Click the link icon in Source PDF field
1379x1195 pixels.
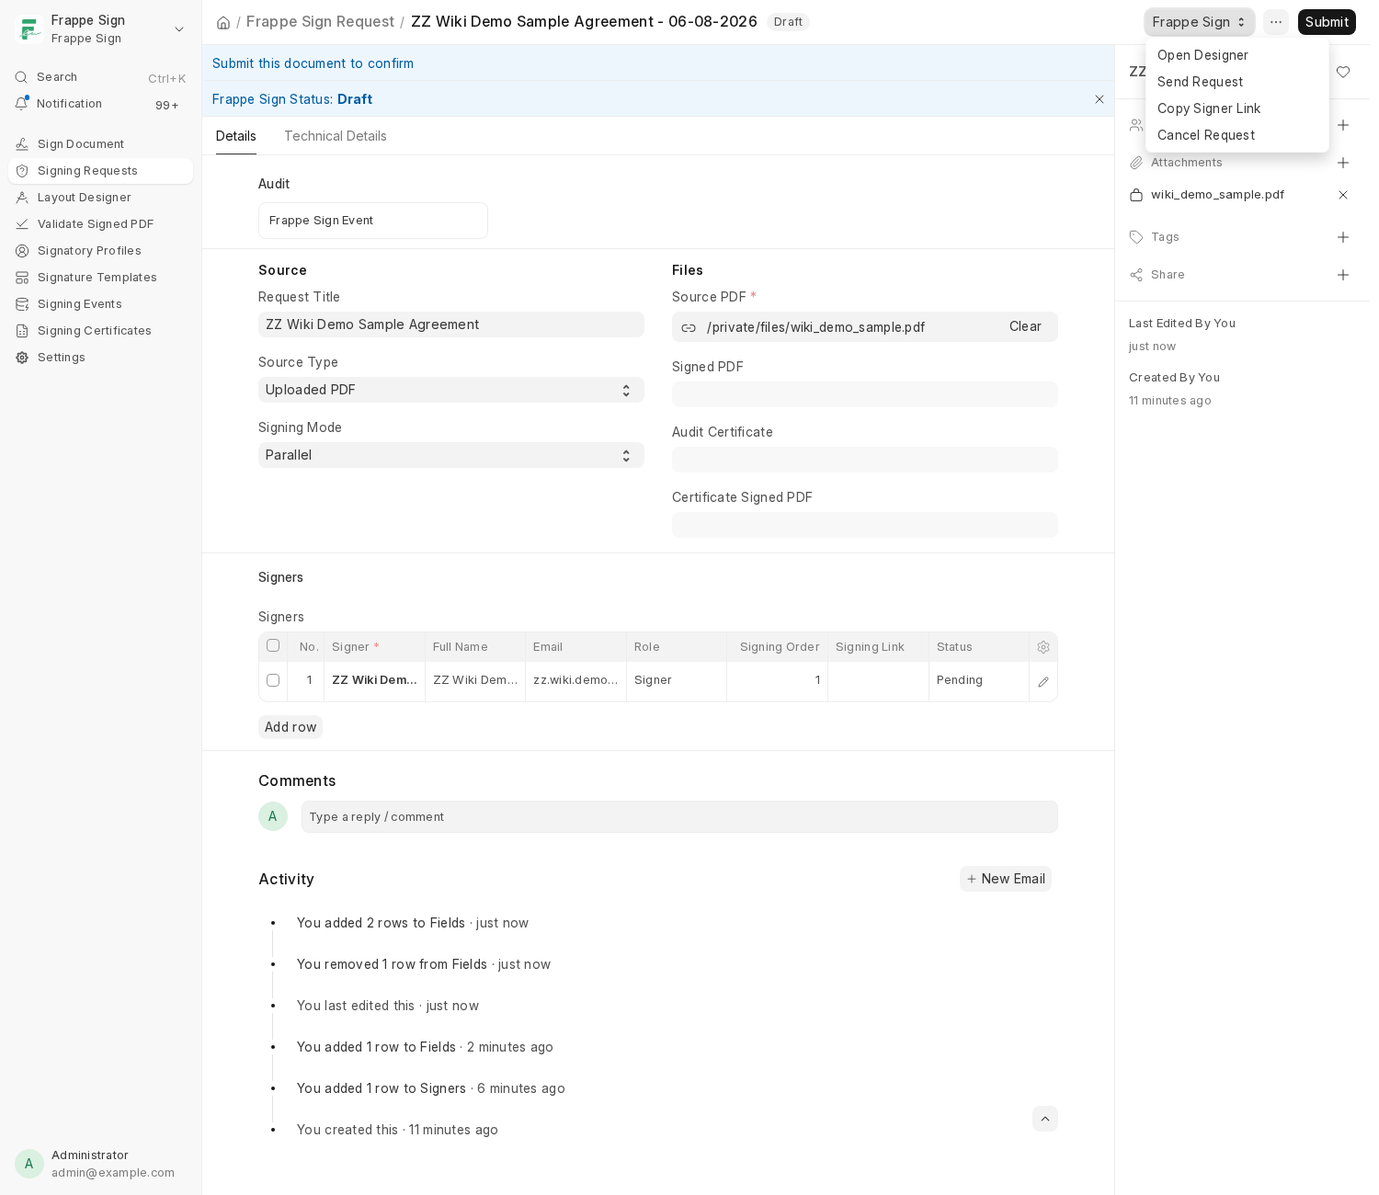pyautogui.click(x=689, y=328)
